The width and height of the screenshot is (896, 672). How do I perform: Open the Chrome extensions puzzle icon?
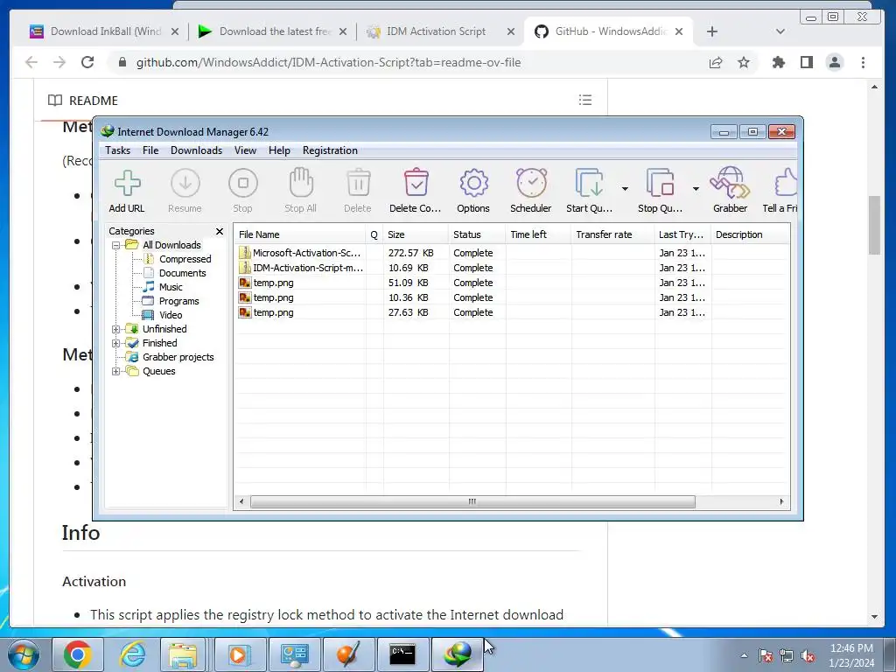pyautogui.click(x=778, y=62)
